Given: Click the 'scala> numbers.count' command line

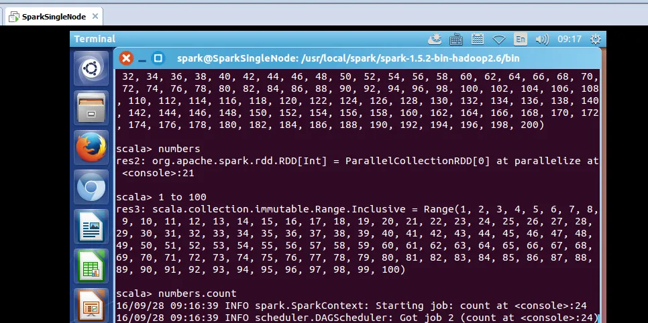Looking at the screenshot, I should 176,294.
